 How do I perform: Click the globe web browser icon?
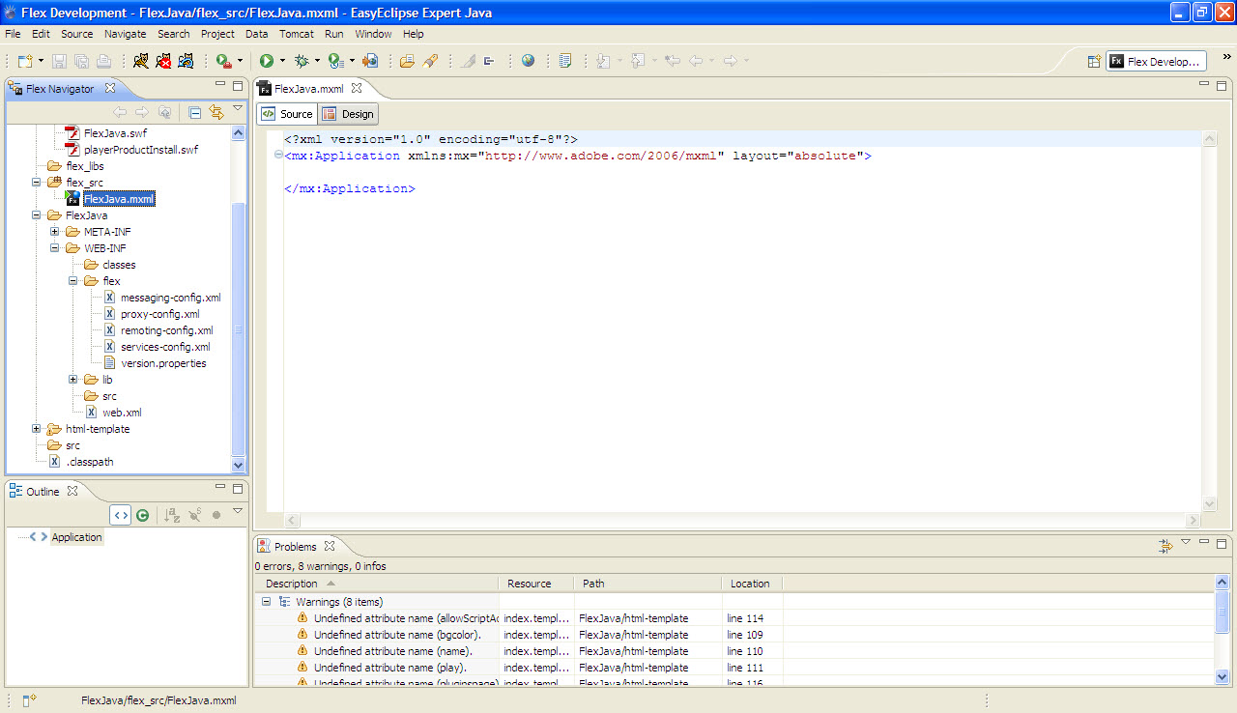pyautogui.click(x=528, y=61)
